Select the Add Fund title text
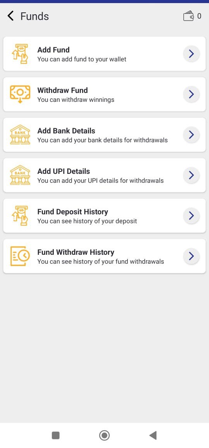 pos(53,50)
